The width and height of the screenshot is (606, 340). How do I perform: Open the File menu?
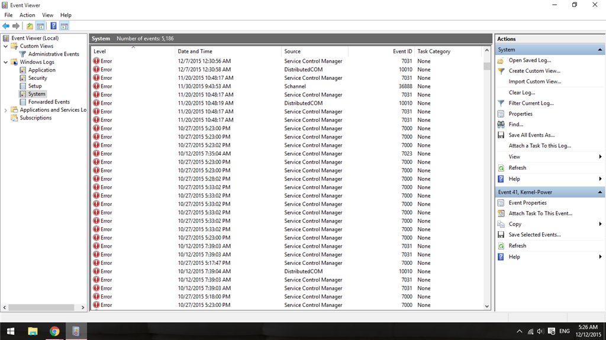[8, 15]
